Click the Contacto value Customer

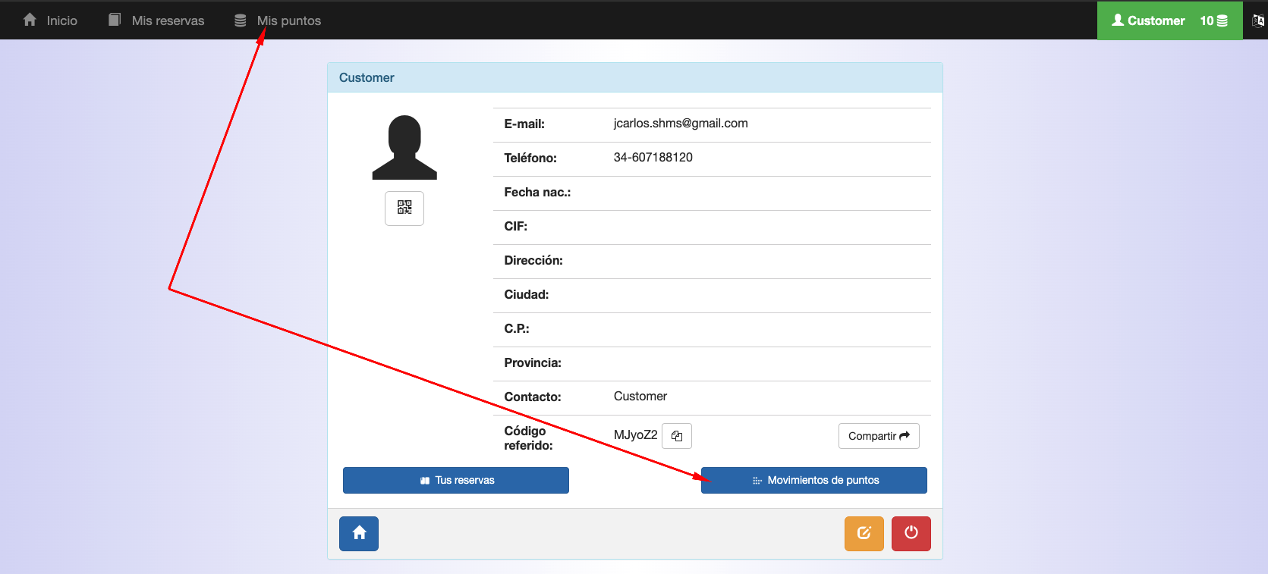[x=640, y=396]
